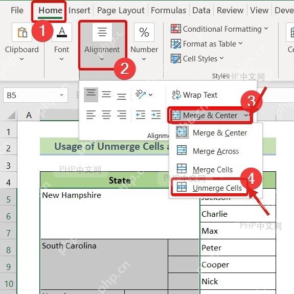Toggle Wrap Text

tap(195, 95)
